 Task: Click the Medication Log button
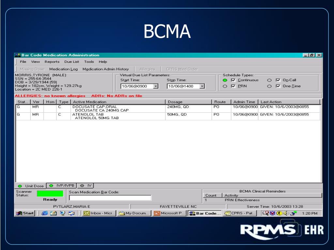(x=64, y=69)
